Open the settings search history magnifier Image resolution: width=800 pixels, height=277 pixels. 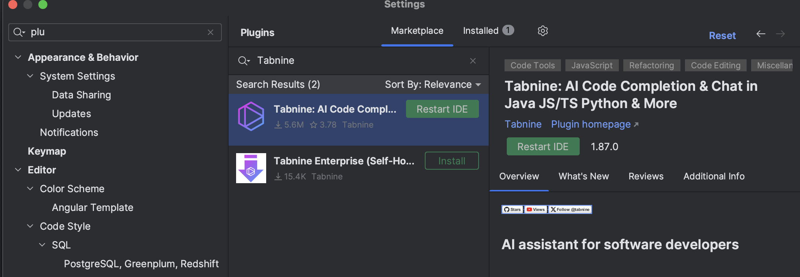coord(19,32)
